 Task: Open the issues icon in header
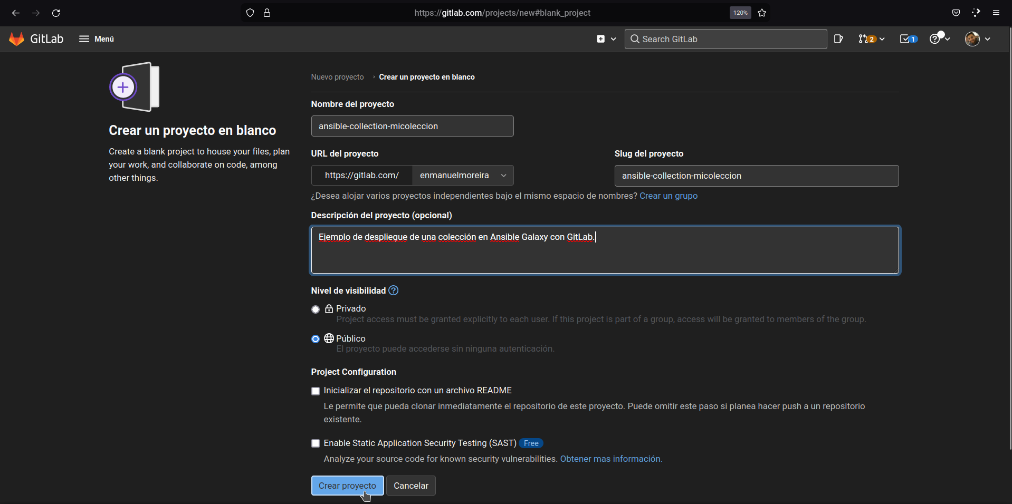(838, 39)
